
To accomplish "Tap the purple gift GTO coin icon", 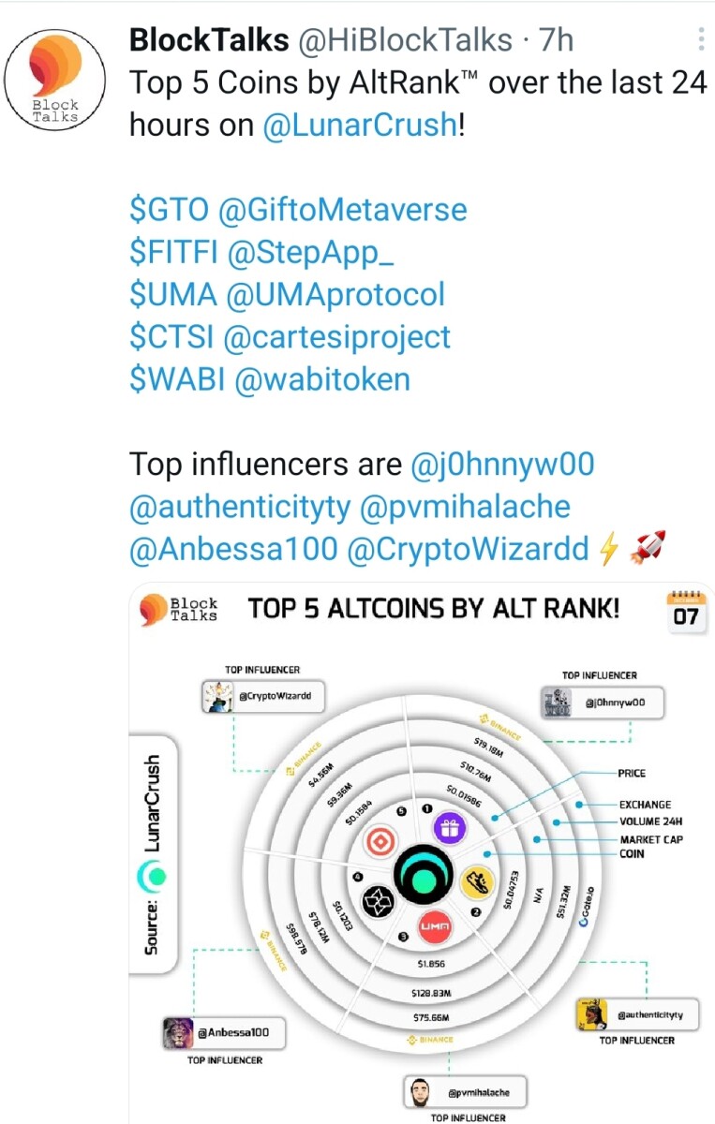I will pos(450,828).
